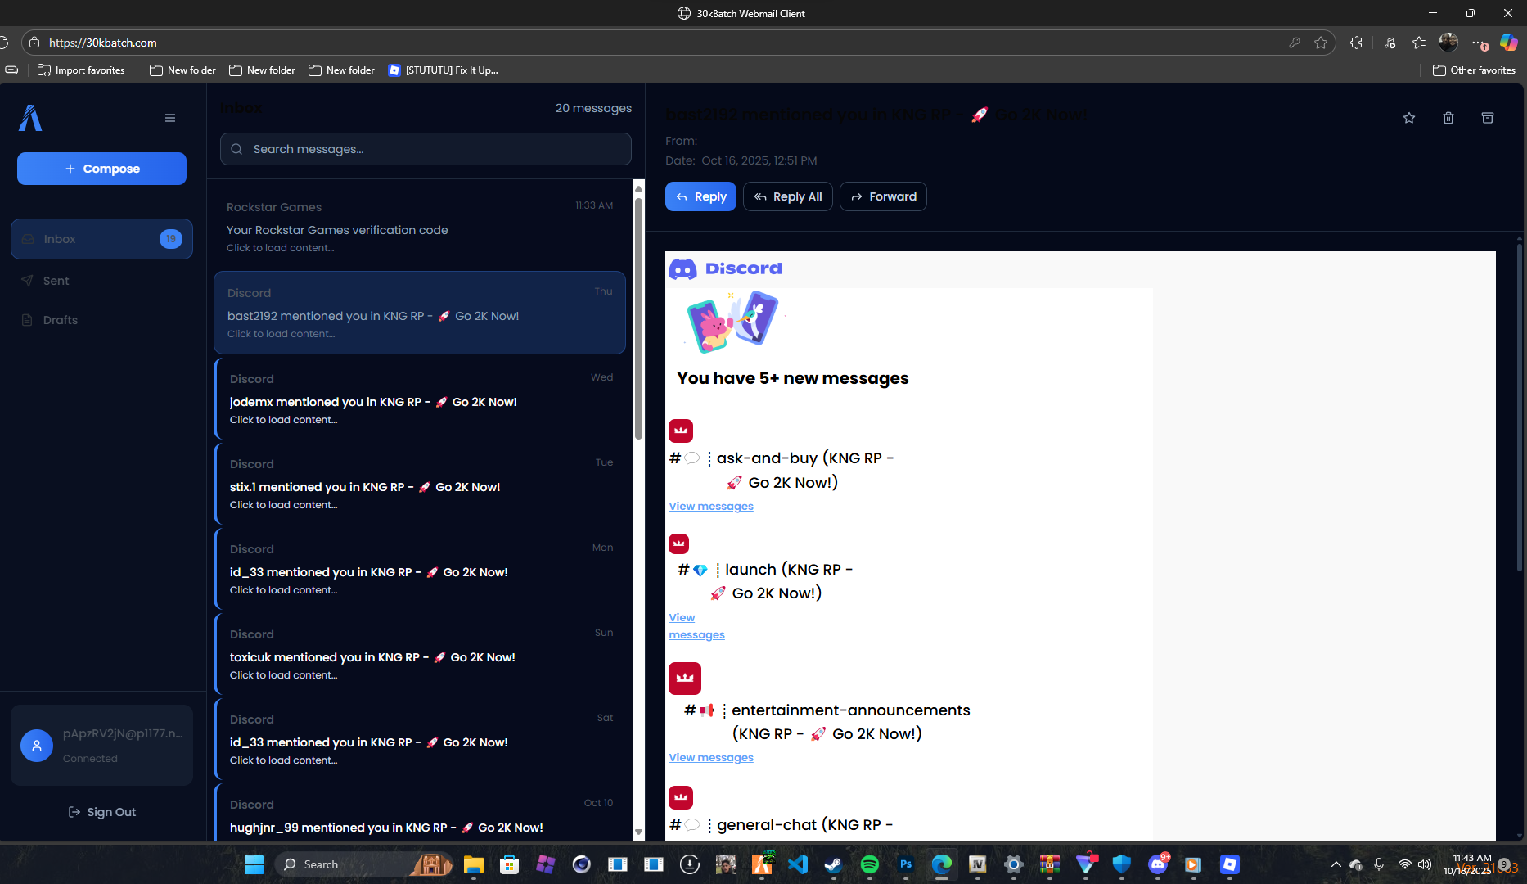Archive the open email

pos(1488,118)
